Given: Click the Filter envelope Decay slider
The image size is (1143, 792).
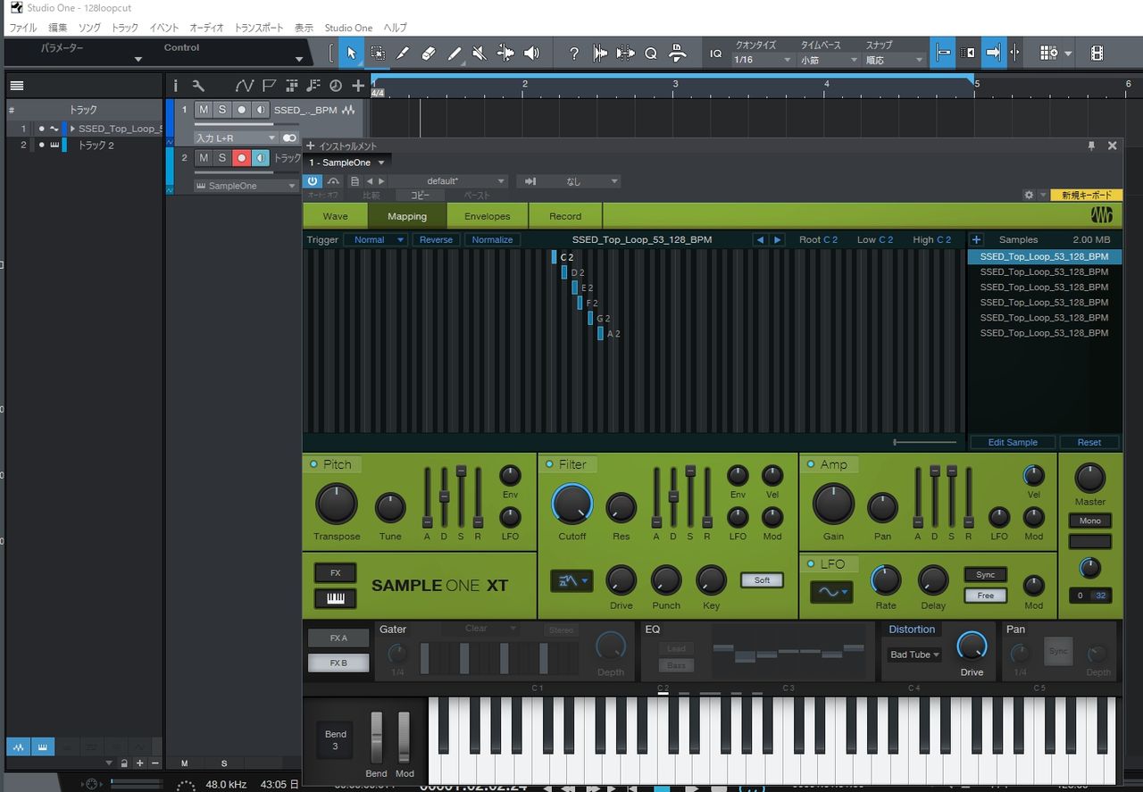Looking at the screenshot, I should [673, 496].
